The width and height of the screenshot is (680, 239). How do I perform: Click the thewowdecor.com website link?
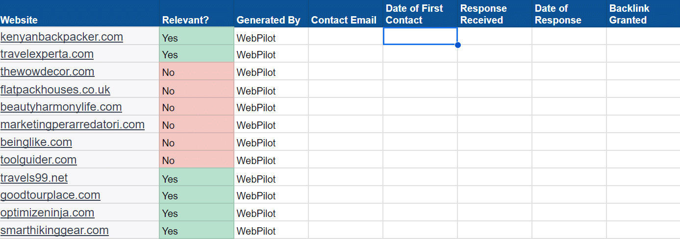pos(47,72)
